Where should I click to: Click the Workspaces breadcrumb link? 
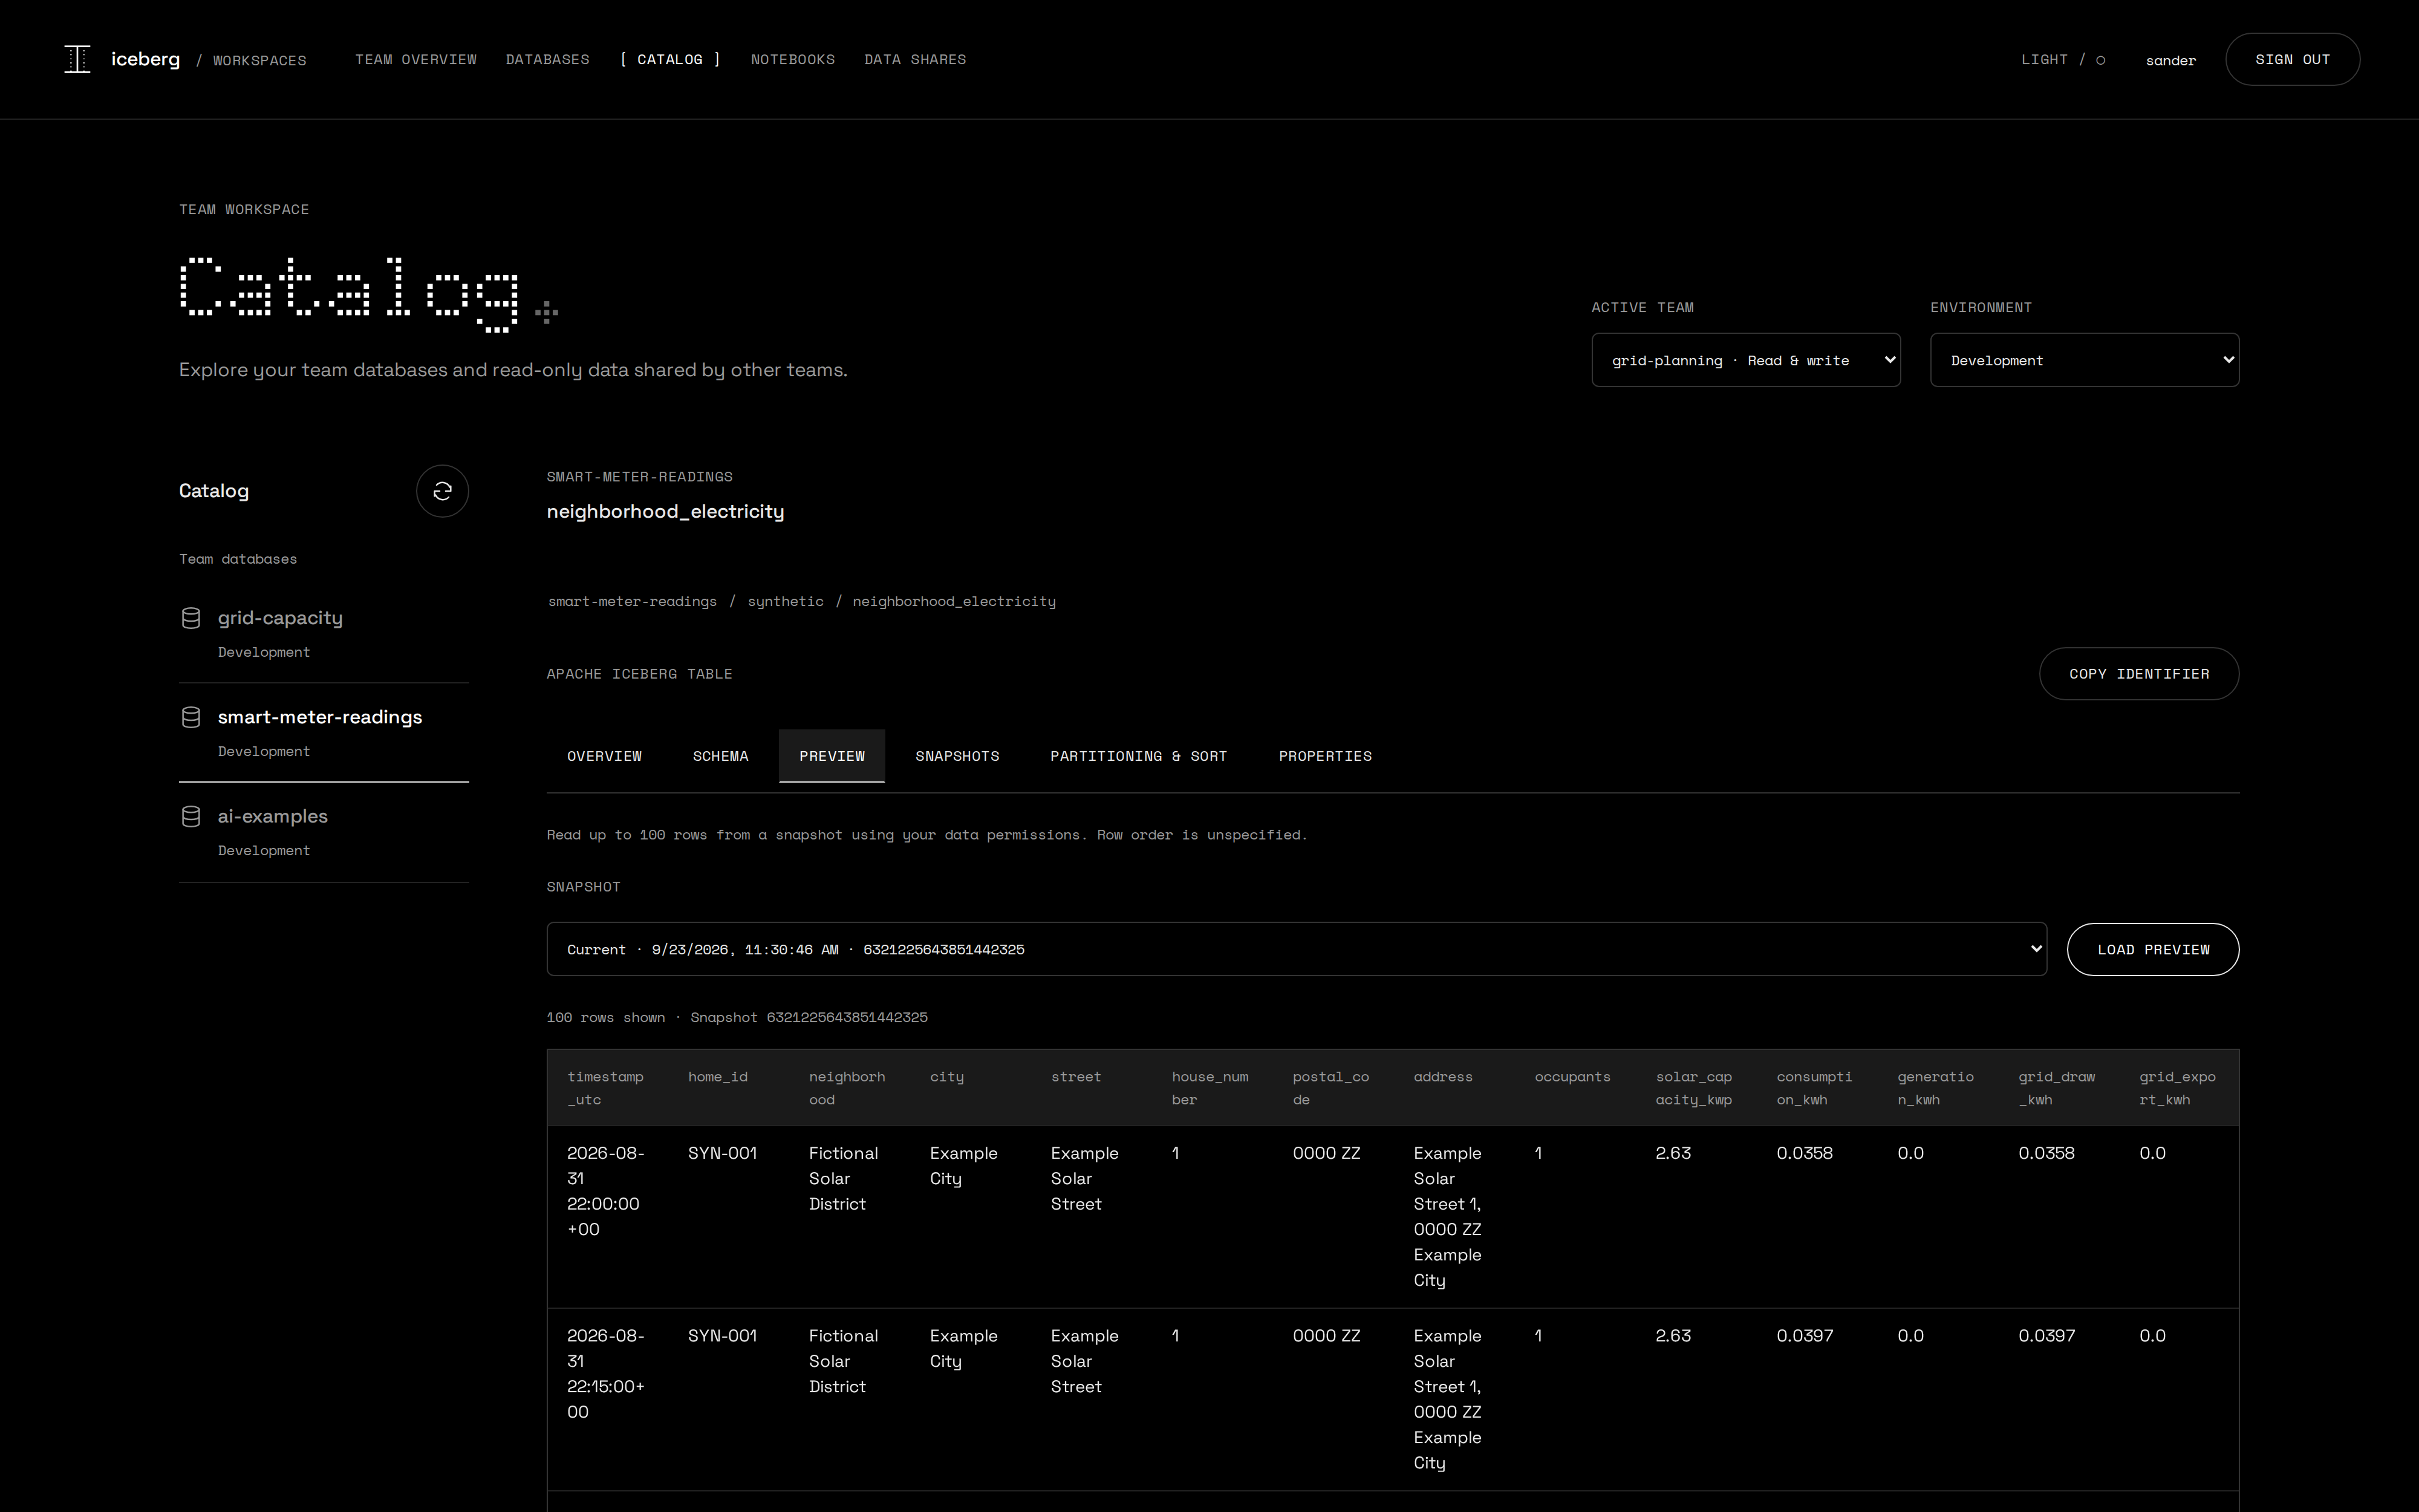coord(260,60)
